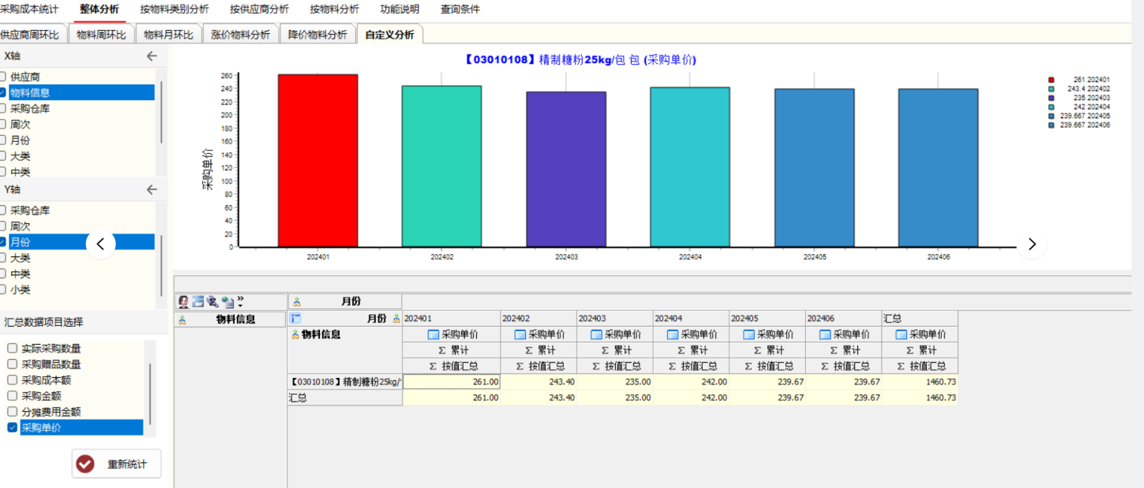The image size is (1144, 488).
Task: Click 202404 column header
Action: [x=691, y=318]
